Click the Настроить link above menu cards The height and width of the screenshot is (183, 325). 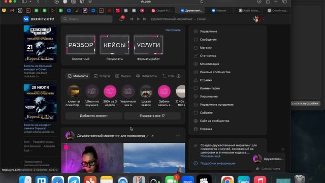click(x=173, y=30)
